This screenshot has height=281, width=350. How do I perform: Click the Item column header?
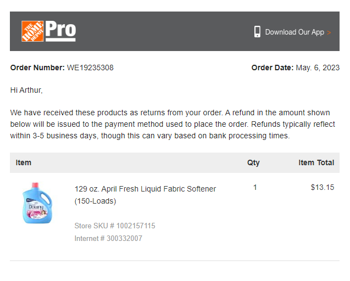24,162
